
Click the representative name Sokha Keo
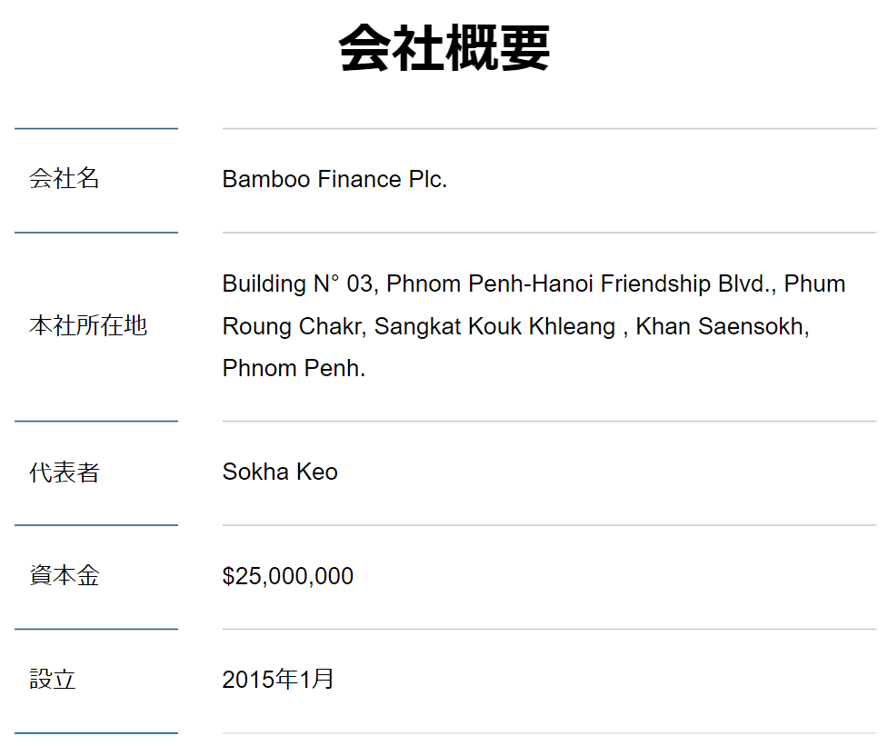pyautogui.click(x=280, y=472)
